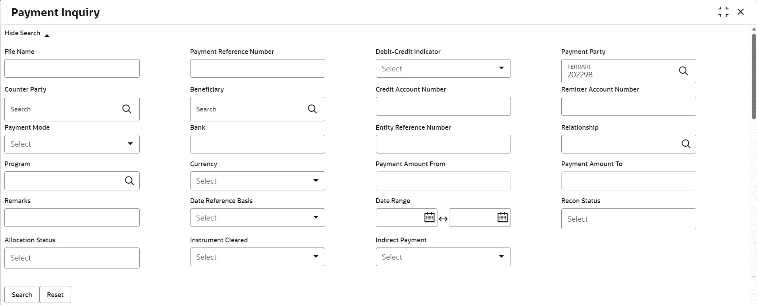
Task: Select the Recon Status field
Action: pyautogui.click(x=628, y=219)
